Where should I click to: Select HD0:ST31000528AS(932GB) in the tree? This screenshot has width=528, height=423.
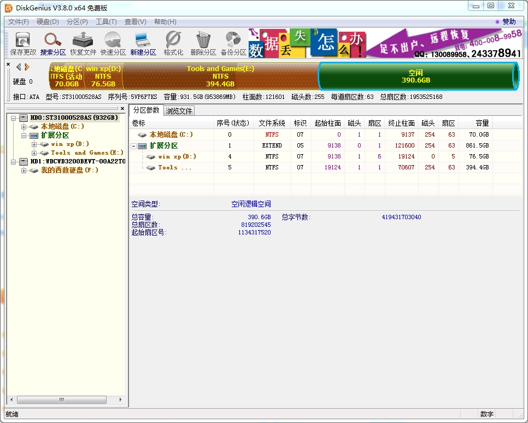[74, 117]
